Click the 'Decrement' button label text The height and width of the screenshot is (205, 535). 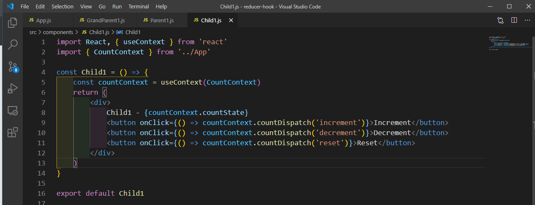coord(393,133)
